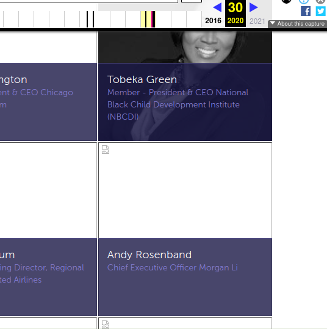Share this capture on Twitter
The width and height of the screenshot is (327, 329).
(321, 11)
